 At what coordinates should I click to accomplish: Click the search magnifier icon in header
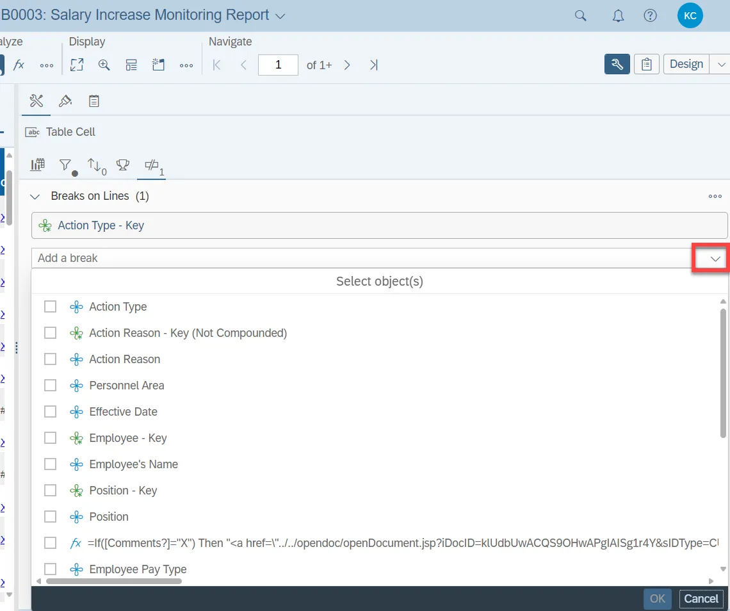point(580,16)
